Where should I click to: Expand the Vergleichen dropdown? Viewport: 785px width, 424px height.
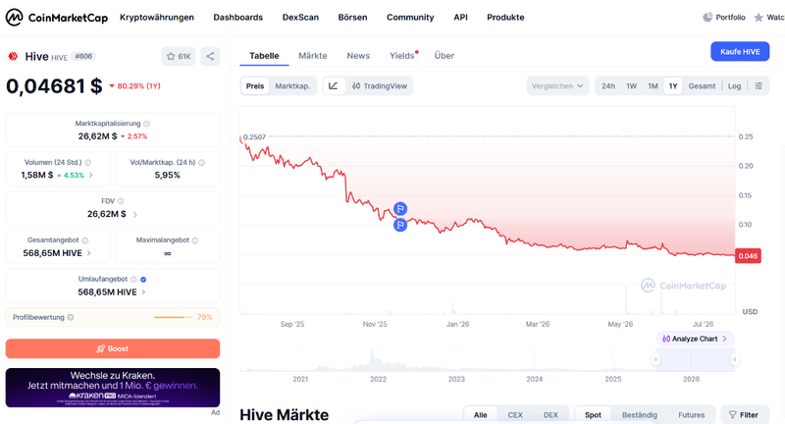(x=557, y=86)
